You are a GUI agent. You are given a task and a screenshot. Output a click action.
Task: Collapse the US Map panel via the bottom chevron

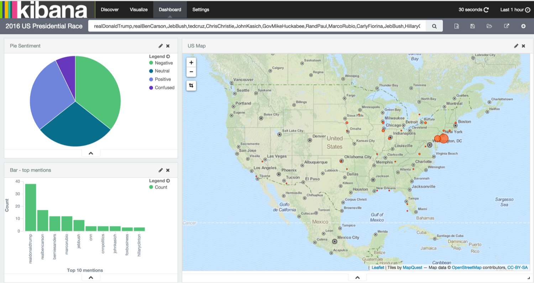click(x=357, y=277)
